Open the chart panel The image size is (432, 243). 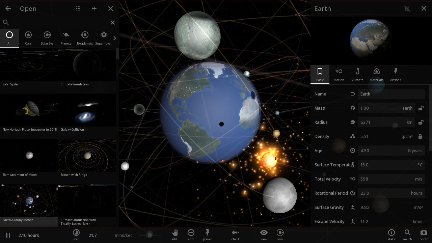pyautogui.click(x=235, y=235)
